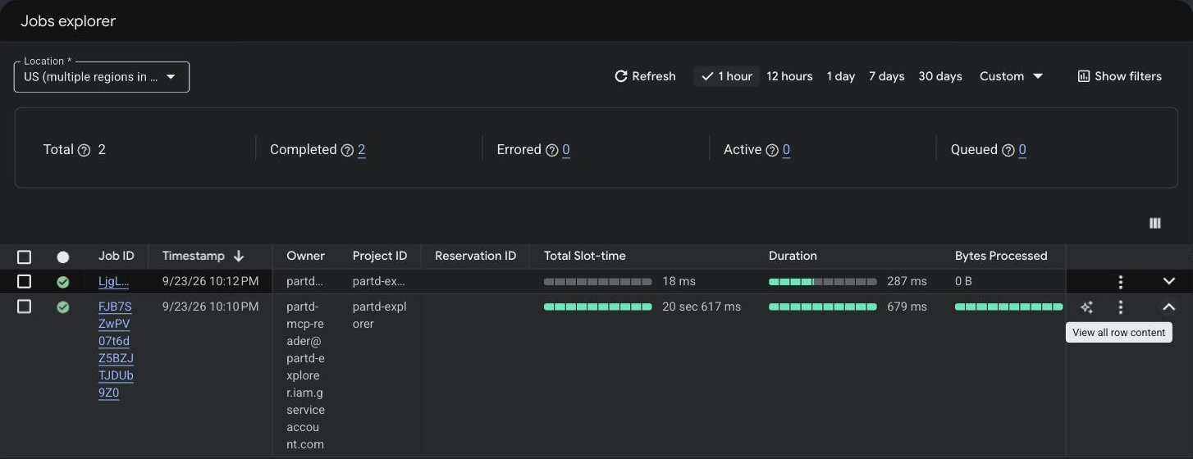The height and width of the screenshot is (459, 1193).
Task: Click slot-time bar for FJB7S job
Action: coord(598,307)
